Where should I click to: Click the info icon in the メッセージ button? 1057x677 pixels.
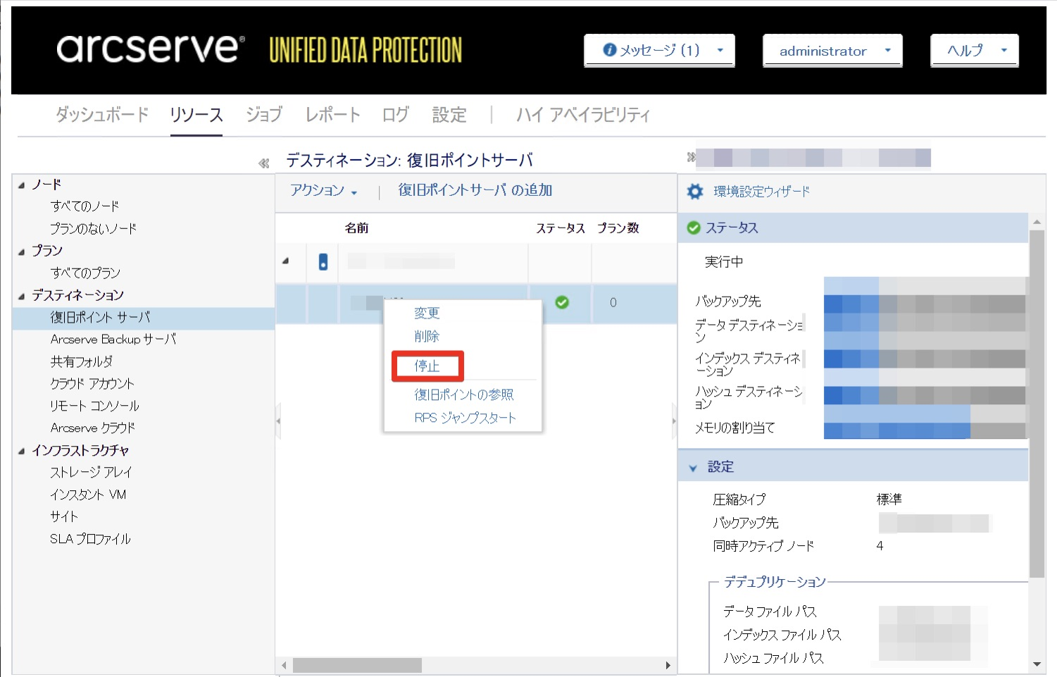[x=610, y=50]
